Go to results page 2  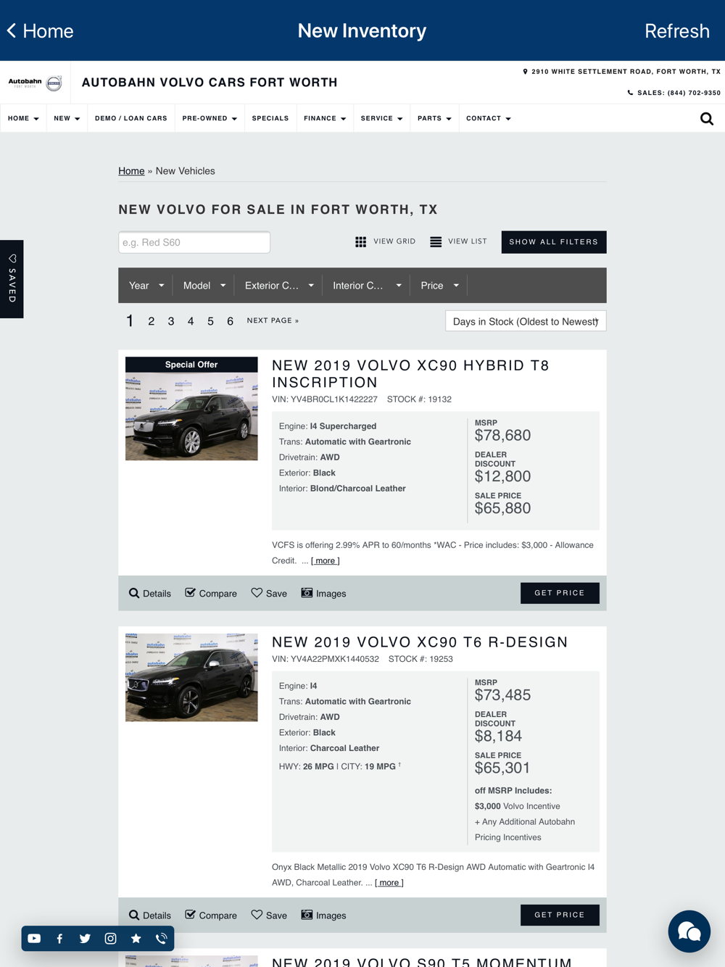click(151, 321)
